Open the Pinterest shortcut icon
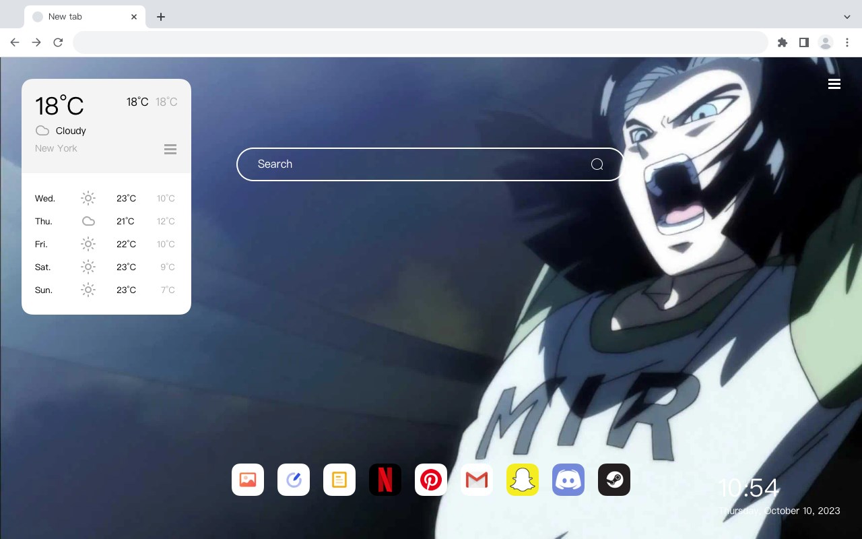 431,480
